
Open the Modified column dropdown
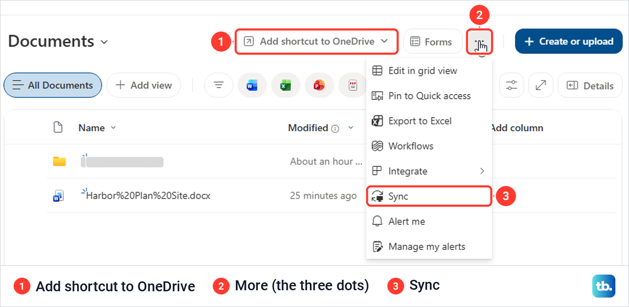[351, 128]
